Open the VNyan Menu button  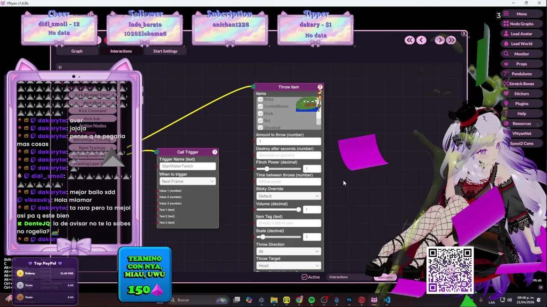pyautogui.click(x=521, y=14)
